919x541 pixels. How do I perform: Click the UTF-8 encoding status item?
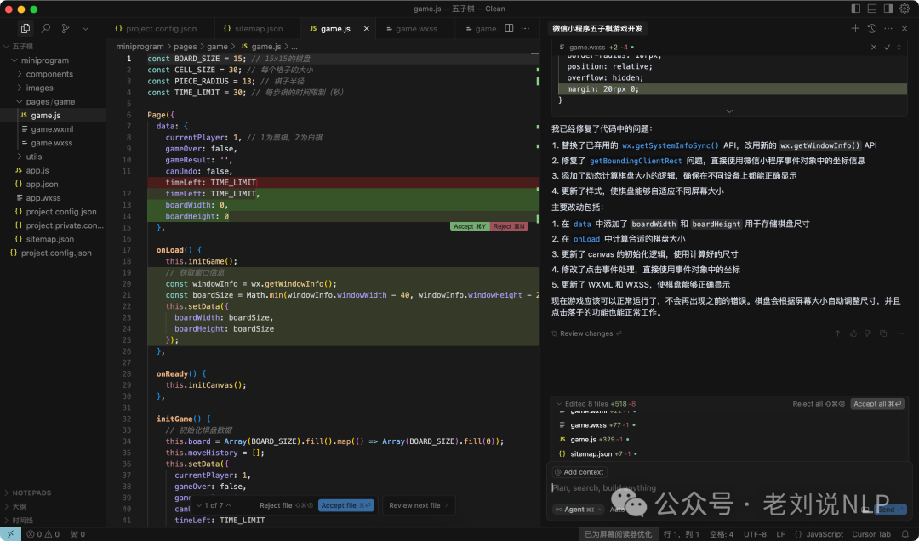pos(755,534)
